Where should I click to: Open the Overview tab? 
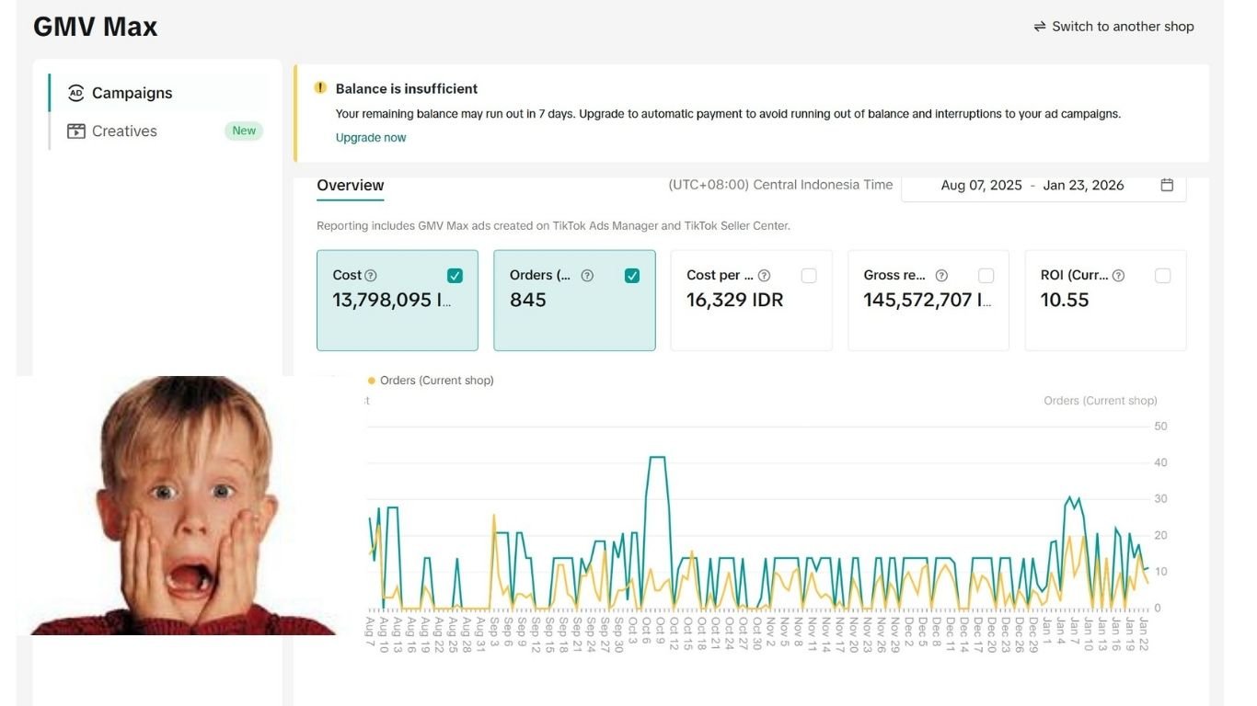[350, 185]
